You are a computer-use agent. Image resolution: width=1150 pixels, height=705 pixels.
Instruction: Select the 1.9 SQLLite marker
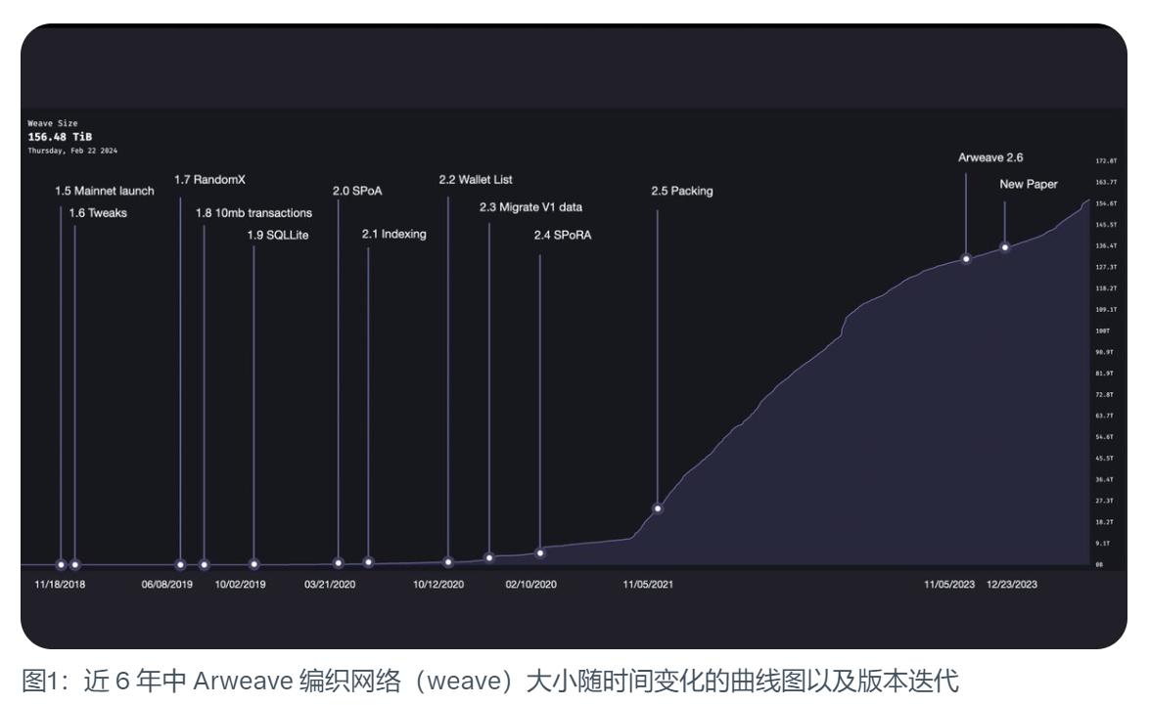pyautogui.click(x=254, y=562)
